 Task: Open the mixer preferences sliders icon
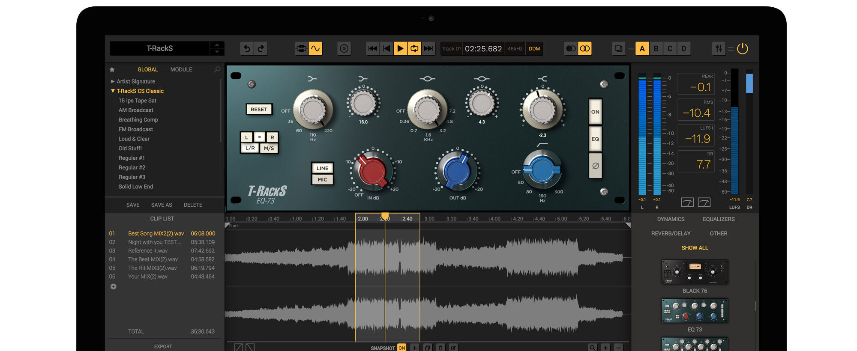(719, 49)
